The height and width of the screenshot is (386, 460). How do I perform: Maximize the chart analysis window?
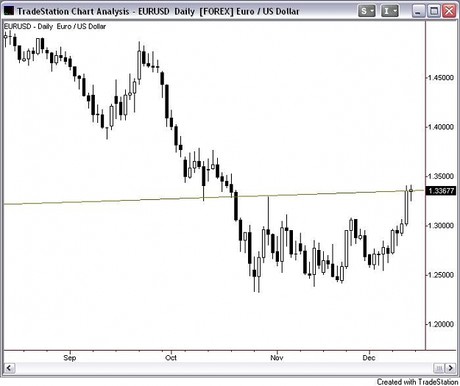[434, 11]
